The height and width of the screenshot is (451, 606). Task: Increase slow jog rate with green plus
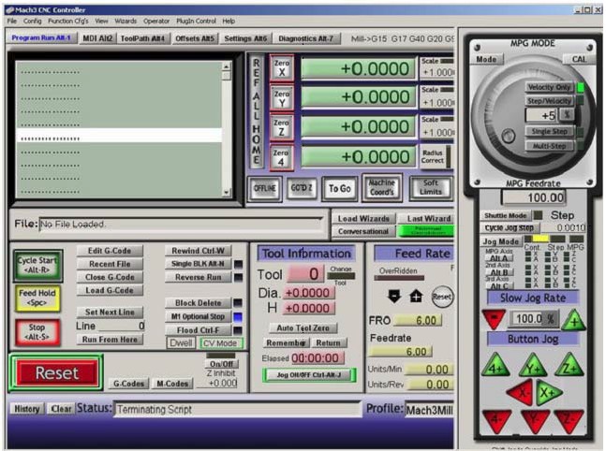click(x=573, y=321)
